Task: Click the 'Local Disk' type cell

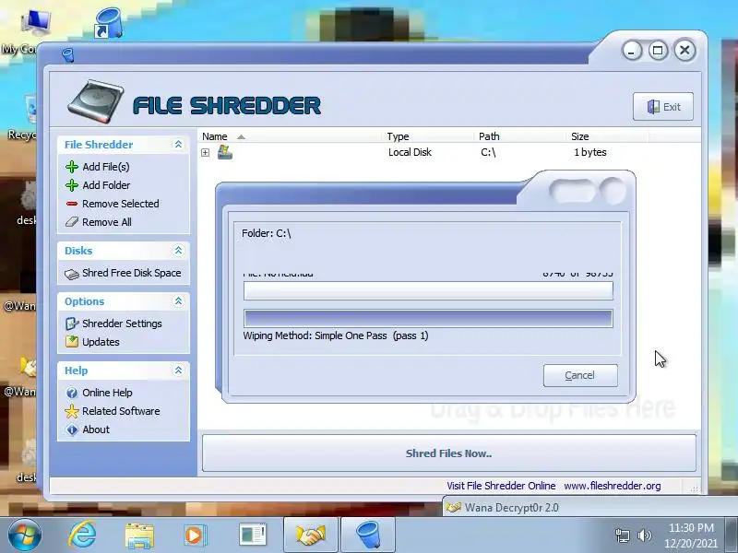Action: (x=410, y=152)
